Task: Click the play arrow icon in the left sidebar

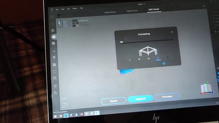Action: tap(54, 51)
